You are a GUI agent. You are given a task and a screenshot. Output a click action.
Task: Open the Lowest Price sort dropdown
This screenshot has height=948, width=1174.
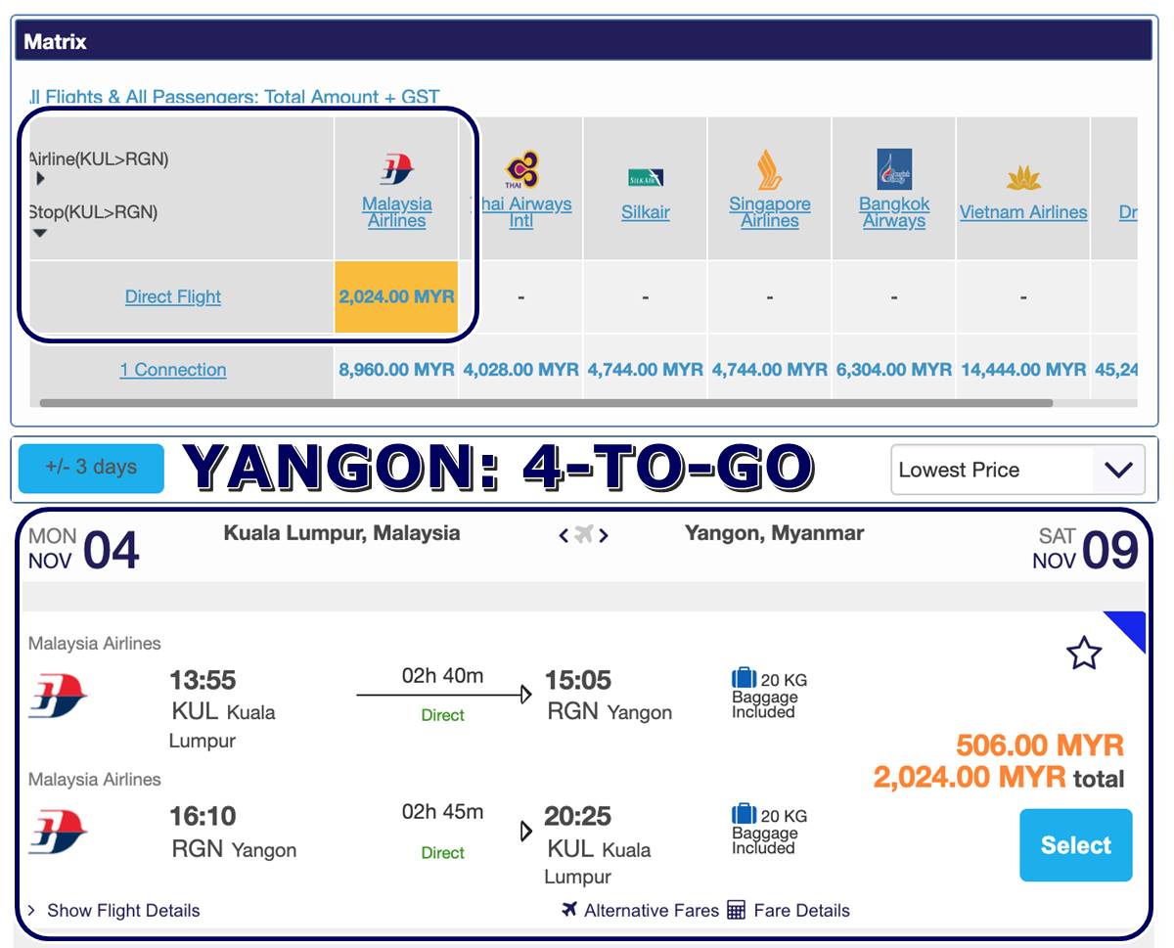tap(1017, 470)
